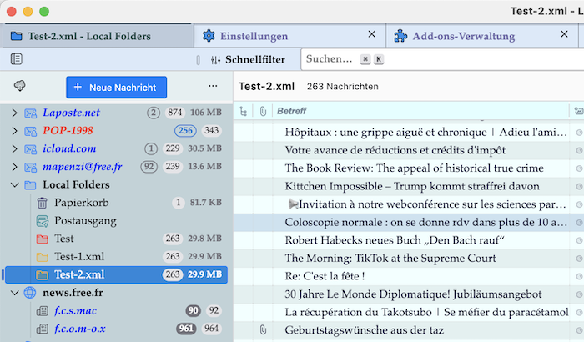Click the Suchen search field
This screenshot has width=584, height=342.
point(329,59)
